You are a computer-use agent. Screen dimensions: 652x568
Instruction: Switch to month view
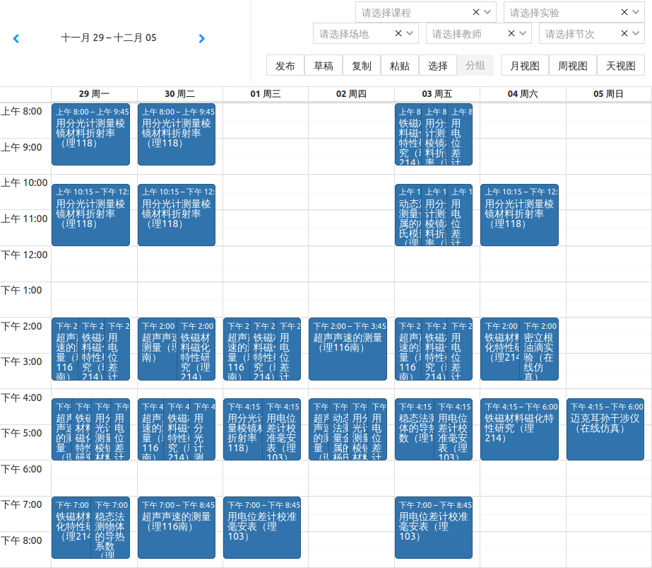[525, 66]
